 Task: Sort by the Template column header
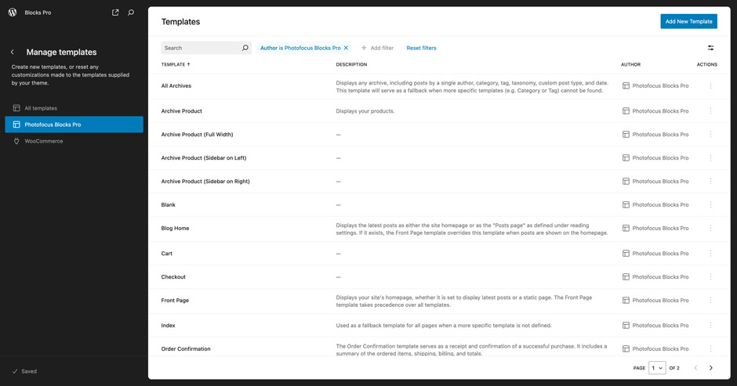176,65
